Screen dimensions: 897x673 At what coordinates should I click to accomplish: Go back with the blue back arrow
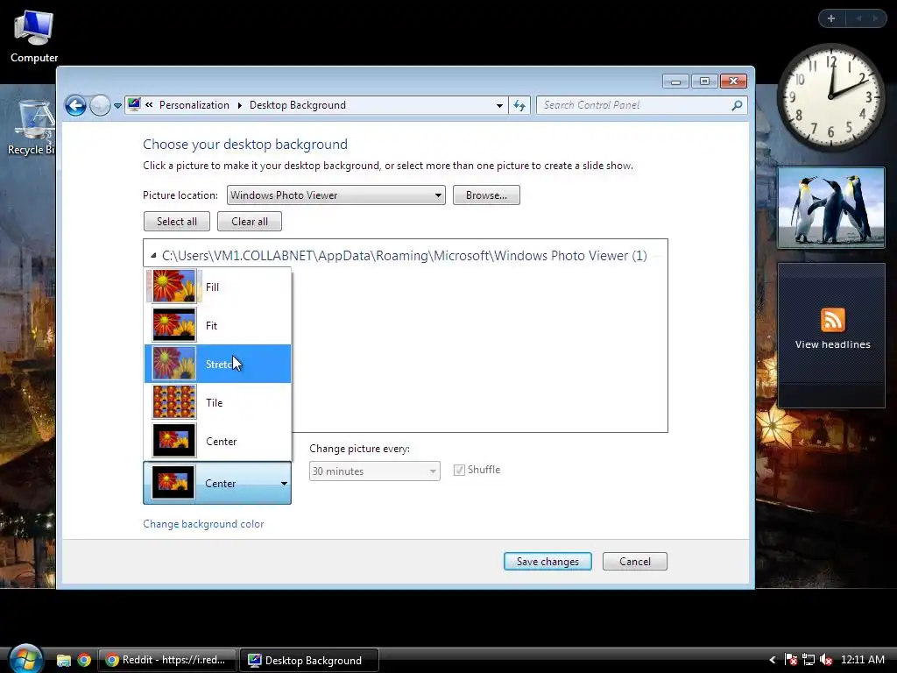tap(75, 105)
